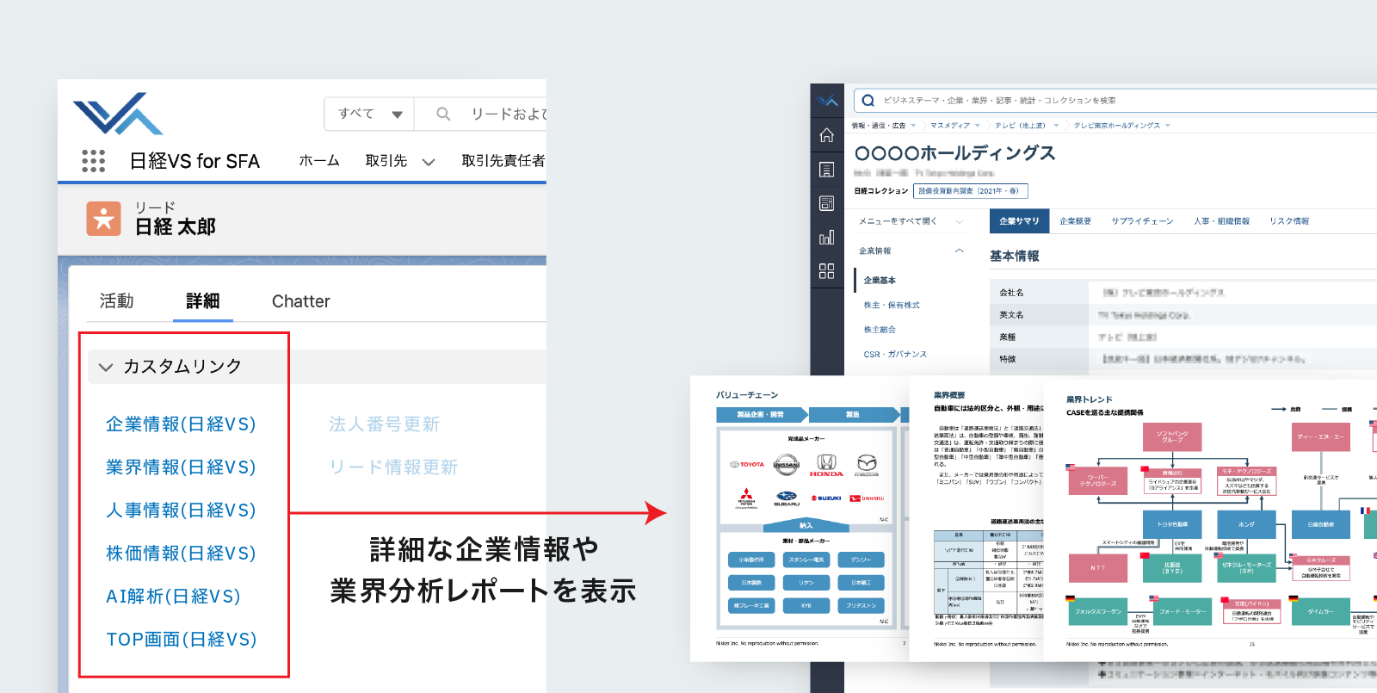The height and width of the screenshot is (693, 1377).
Task: Switch to the Chatter tab
Action: 300,301
